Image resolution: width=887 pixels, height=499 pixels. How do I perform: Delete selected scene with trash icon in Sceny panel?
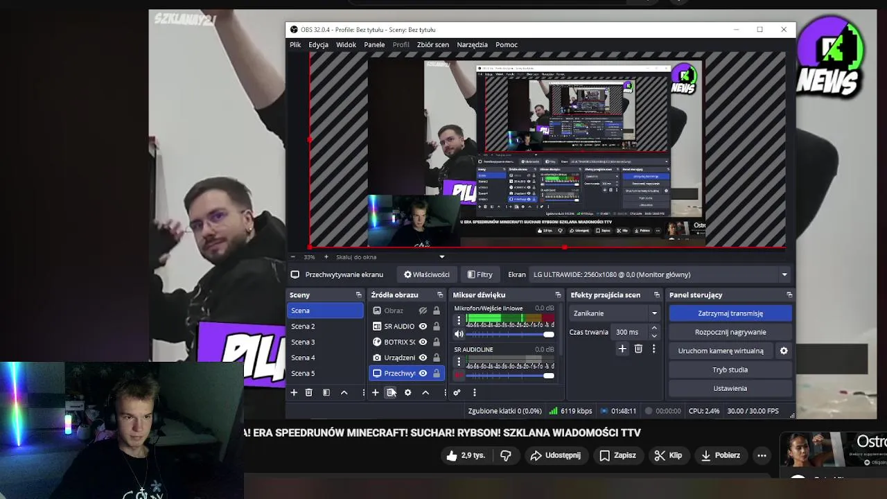[309, 392]
